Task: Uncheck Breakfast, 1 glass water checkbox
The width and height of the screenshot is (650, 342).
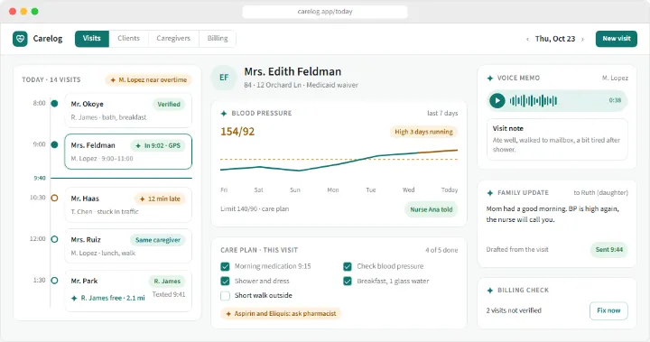Action: (x=348, y=281)
